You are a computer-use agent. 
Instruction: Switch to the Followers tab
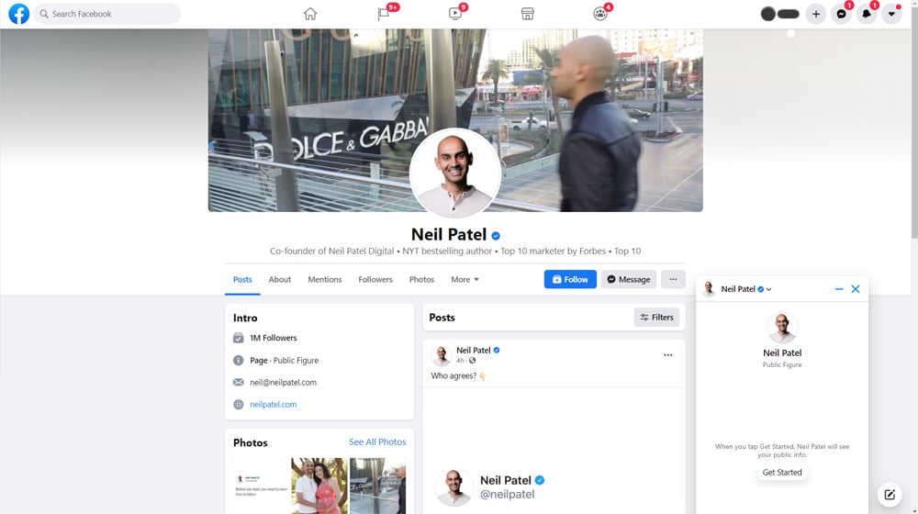point(375,280)
